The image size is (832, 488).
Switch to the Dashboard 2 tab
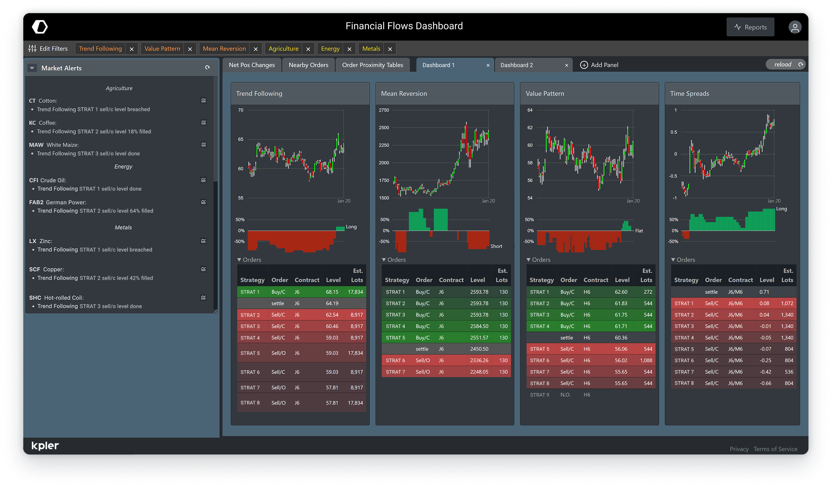point(517,65)
